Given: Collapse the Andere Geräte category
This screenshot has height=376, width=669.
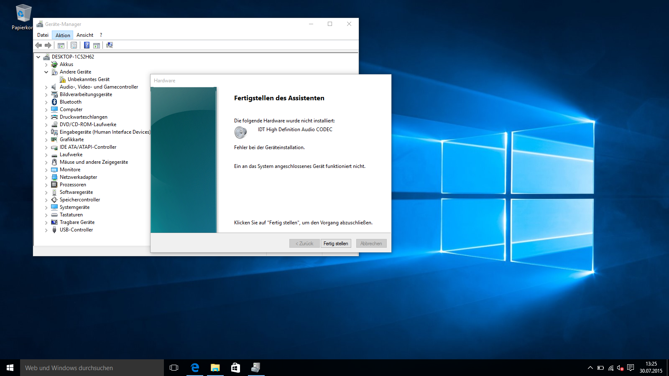Looking at the screenshot, I should point(46,72).
